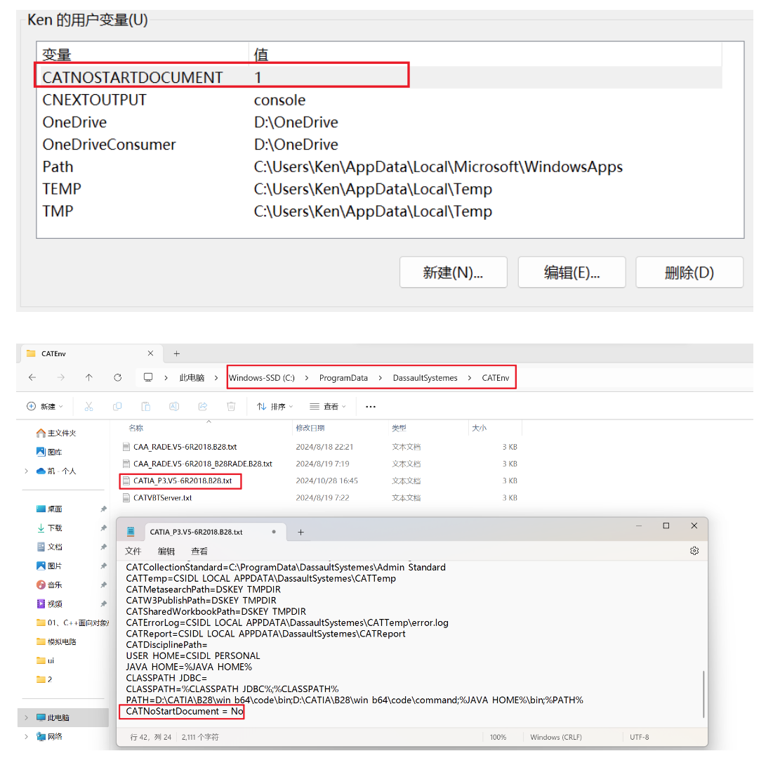Open 桌面 quick access folder

point(49,509)
